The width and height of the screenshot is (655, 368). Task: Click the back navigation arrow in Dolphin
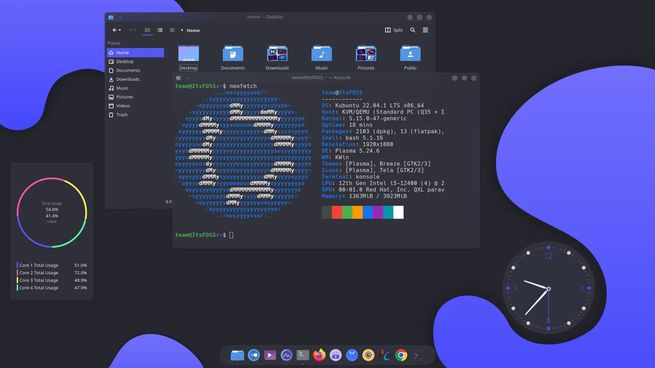pos(114,30)
